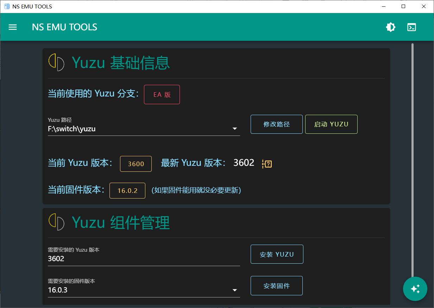Click the EA 版 branch badge
Viewport: 434px width, 308px height.
[x=162, y=94]
